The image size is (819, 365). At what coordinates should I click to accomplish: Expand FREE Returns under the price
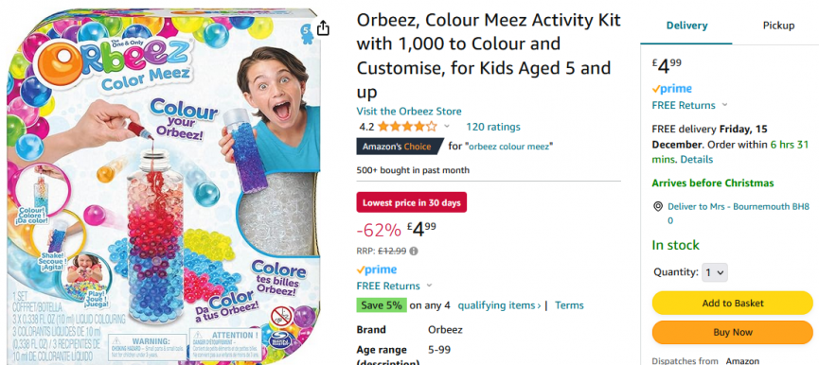tap(429, 286)
